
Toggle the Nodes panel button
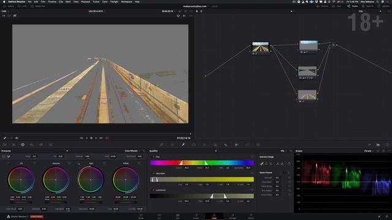point(353,6)
